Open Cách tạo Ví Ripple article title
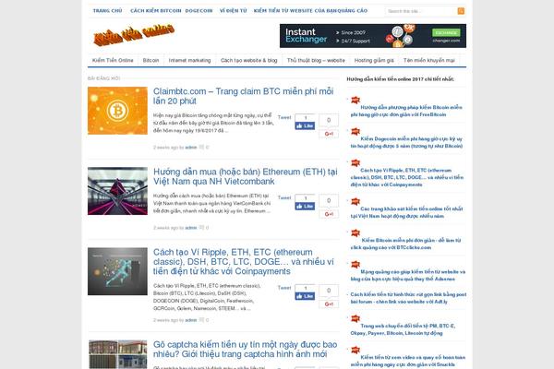Screen dimensions: 554x369 (x=244, y=262)
